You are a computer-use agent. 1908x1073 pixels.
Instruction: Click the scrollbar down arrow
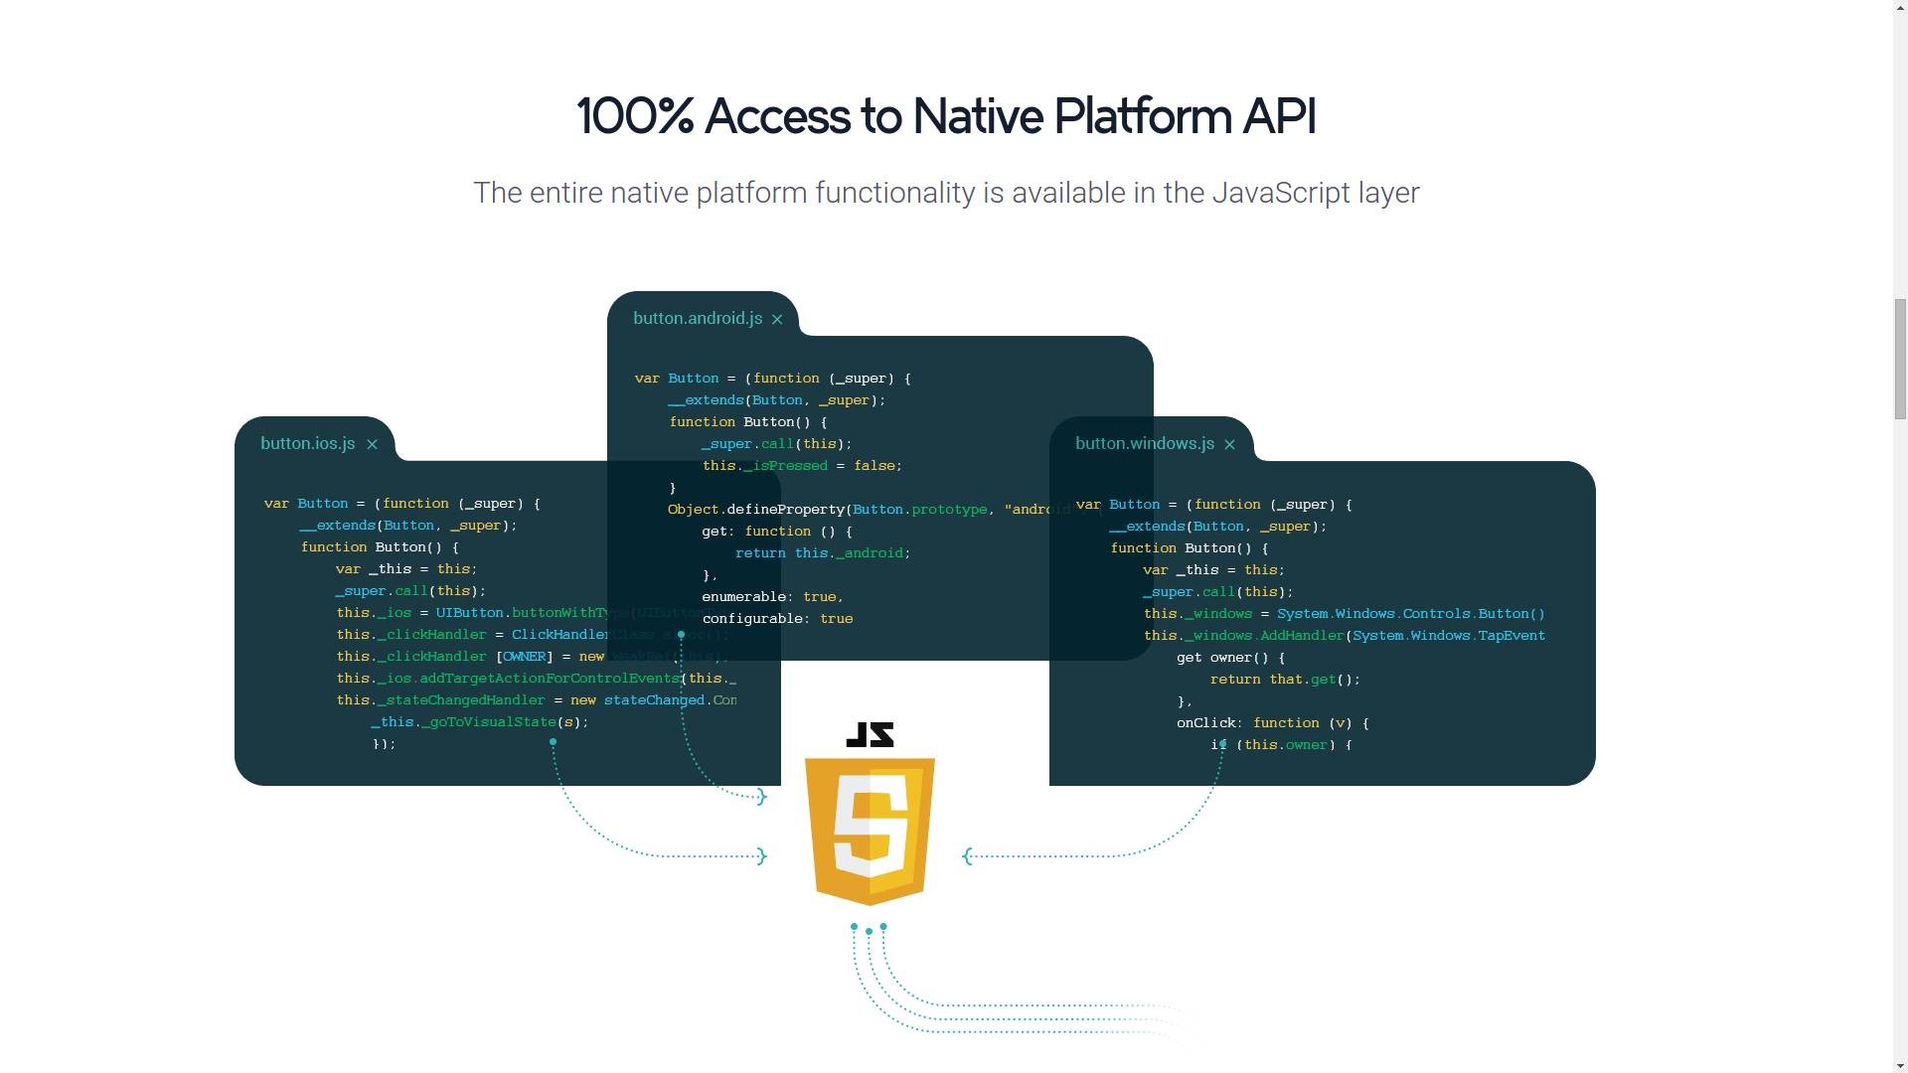tap(1900, 1064)
